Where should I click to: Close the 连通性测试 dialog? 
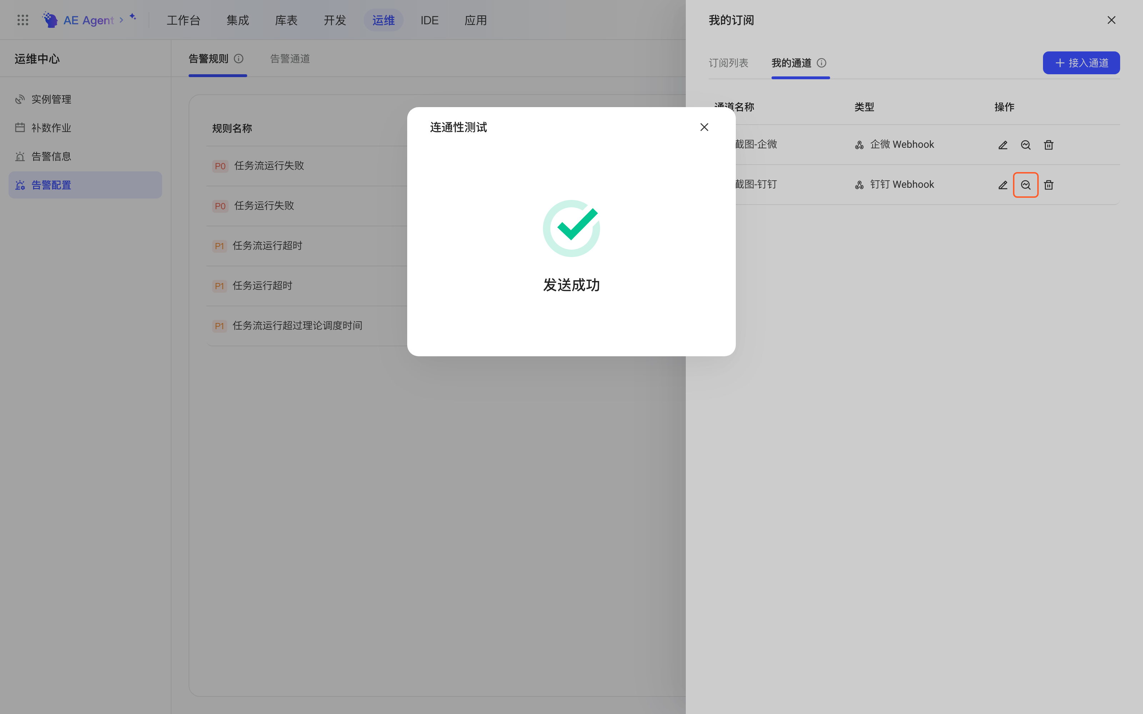(704, 127)
